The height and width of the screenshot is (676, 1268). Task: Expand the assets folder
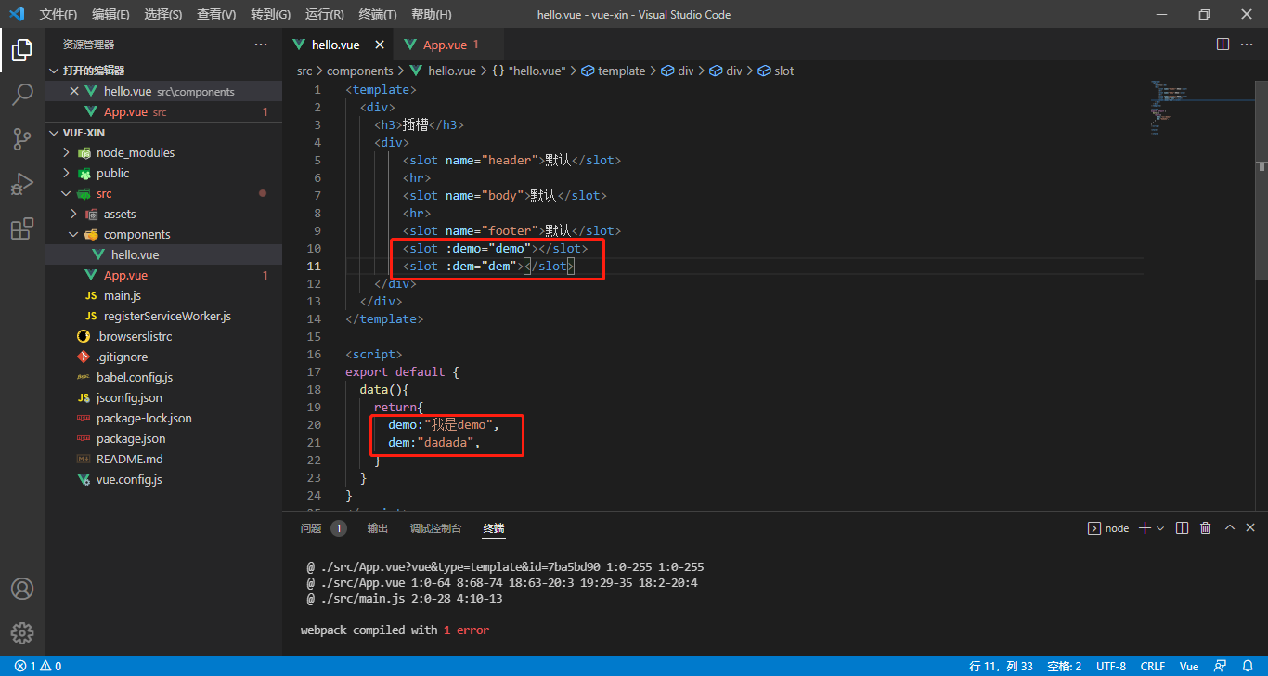point(163,214)
